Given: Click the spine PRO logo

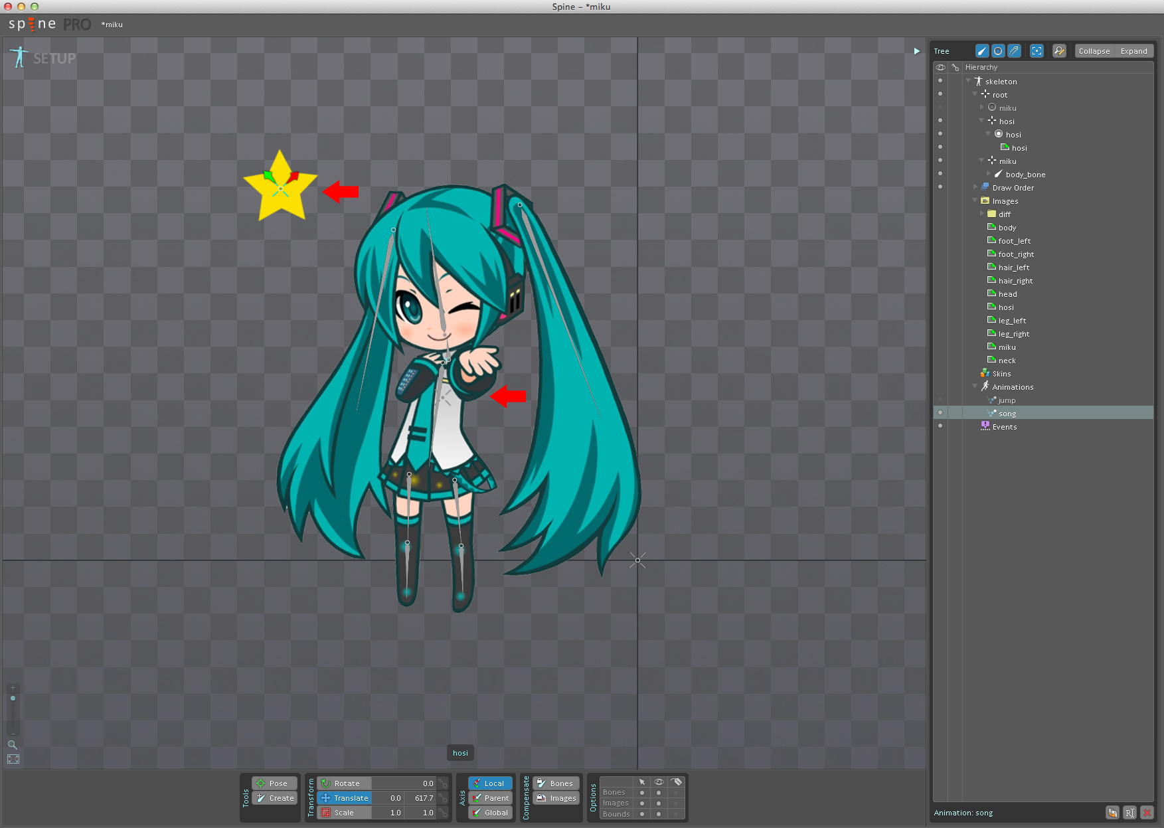Looking at the screenshot, I should [50, 25].
